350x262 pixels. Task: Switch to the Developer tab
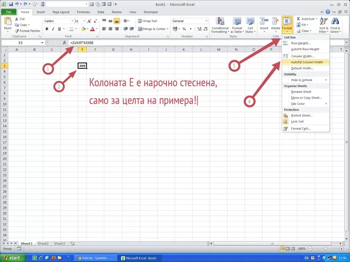[x=151, y=12]
